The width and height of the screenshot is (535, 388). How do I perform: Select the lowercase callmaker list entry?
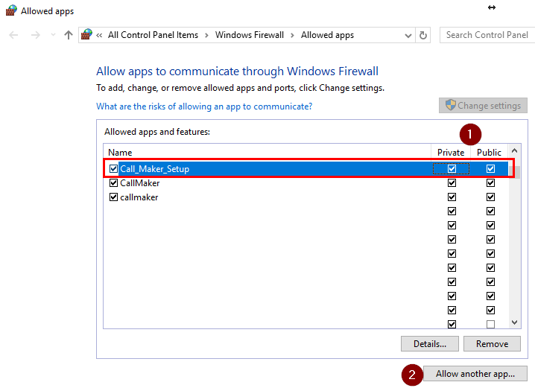139,197
